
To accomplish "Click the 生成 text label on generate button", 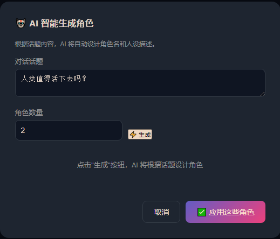I will [x=145, y=135].
